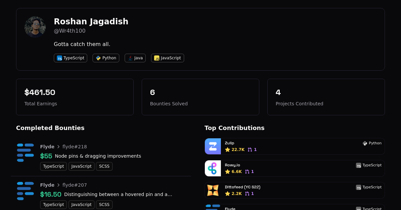Click the Rowy.io project logo

click(x=213, y=168)
